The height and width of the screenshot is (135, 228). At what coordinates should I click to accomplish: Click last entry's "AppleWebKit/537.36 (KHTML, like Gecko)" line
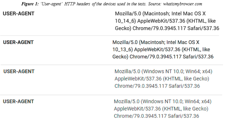click(161, 109)
